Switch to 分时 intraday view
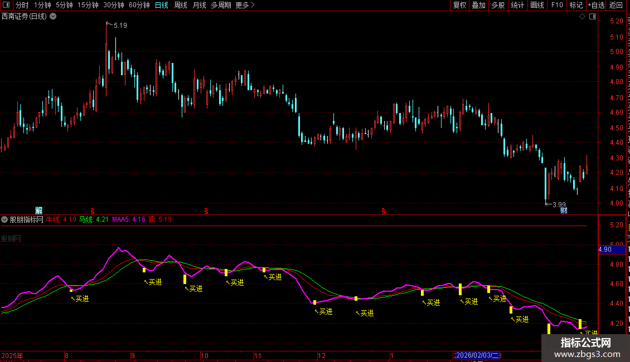Viewport: 630px width, 362px height. point(22,5)
